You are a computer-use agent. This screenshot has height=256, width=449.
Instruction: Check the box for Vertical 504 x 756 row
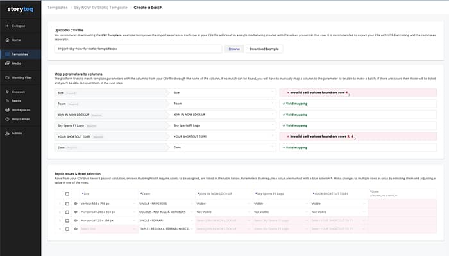(x=67, y=203)
